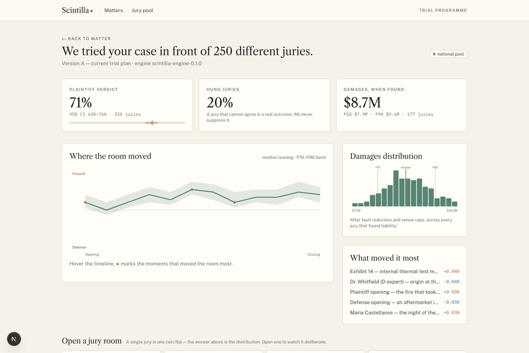Click the peak diamond marker on timeline
This screenshot has height=353, width=529.
(192, 190)
